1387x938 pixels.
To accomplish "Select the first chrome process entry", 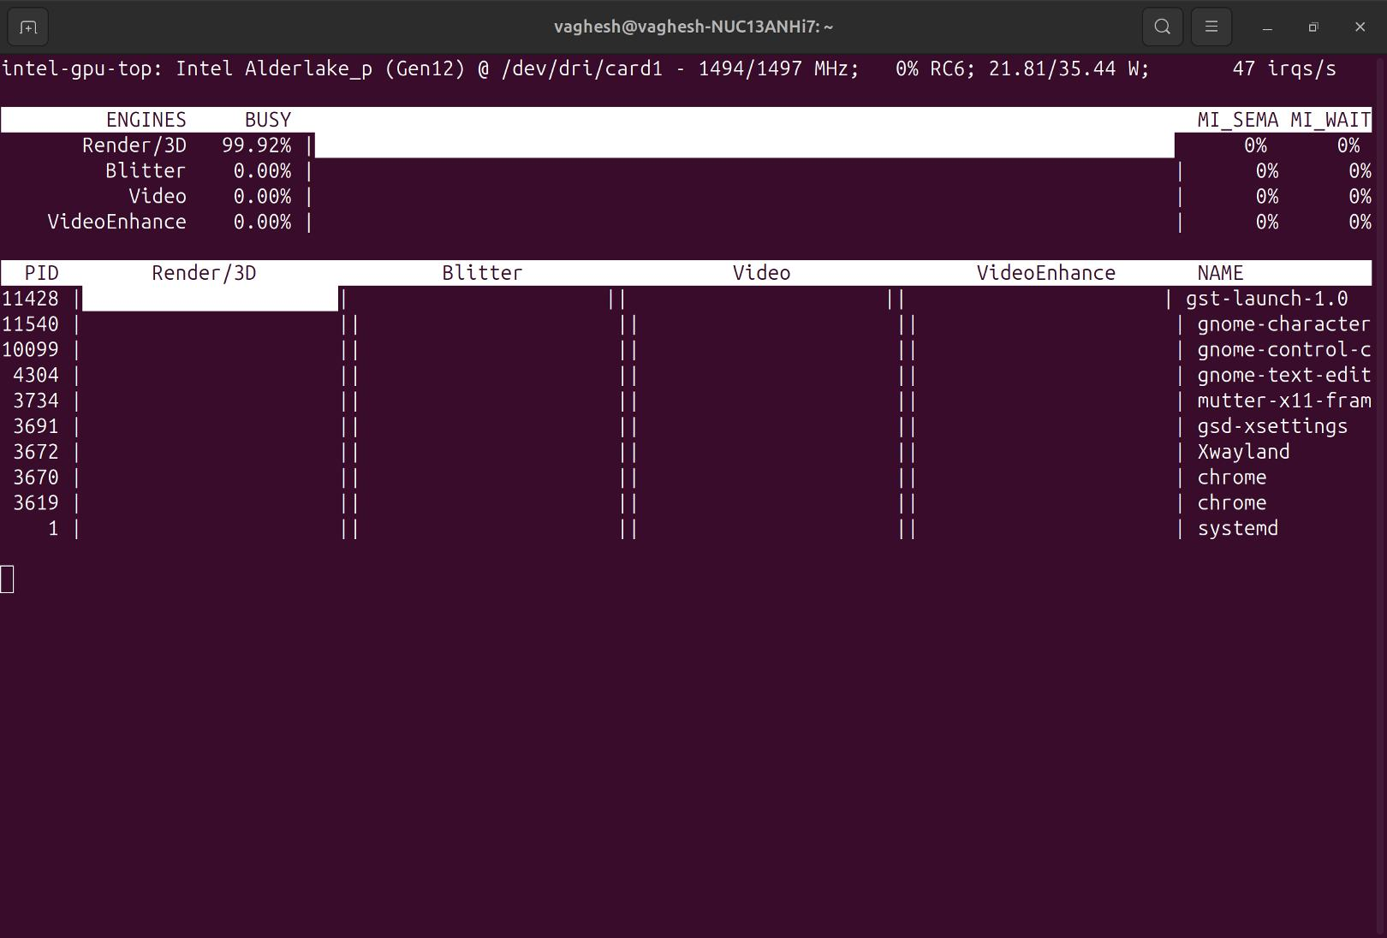I will coord(1231,478).
